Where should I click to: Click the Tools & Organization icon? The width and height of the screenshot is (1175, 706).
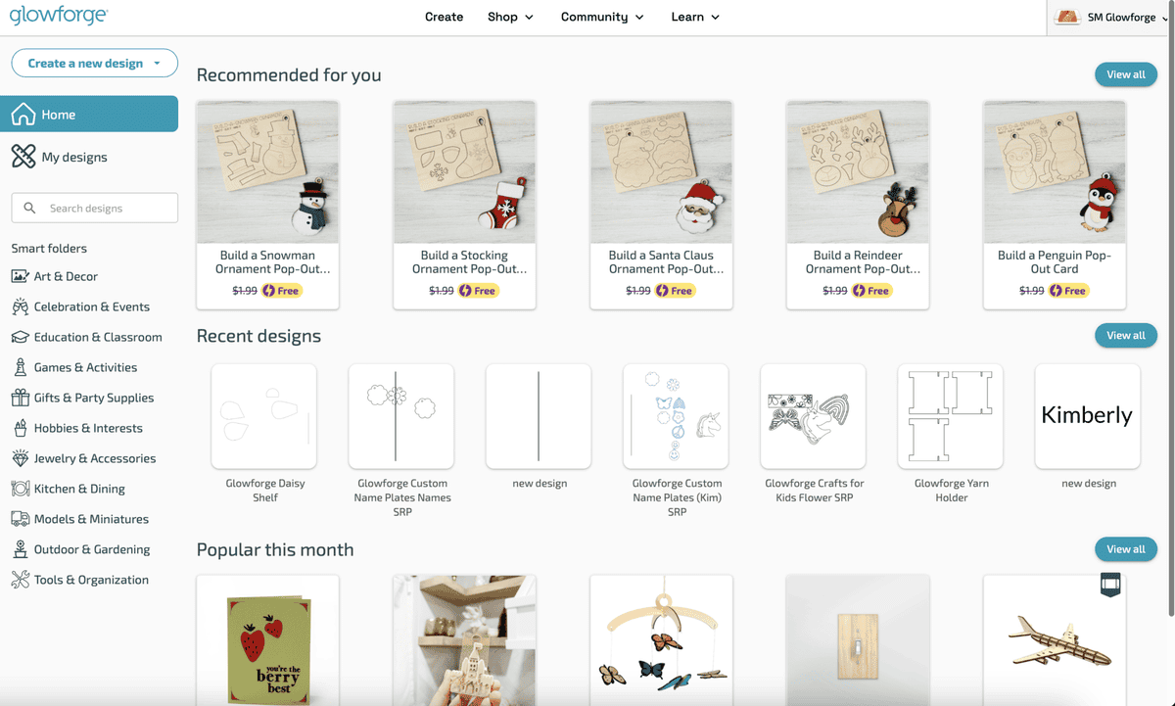click(x=20, y=580)
